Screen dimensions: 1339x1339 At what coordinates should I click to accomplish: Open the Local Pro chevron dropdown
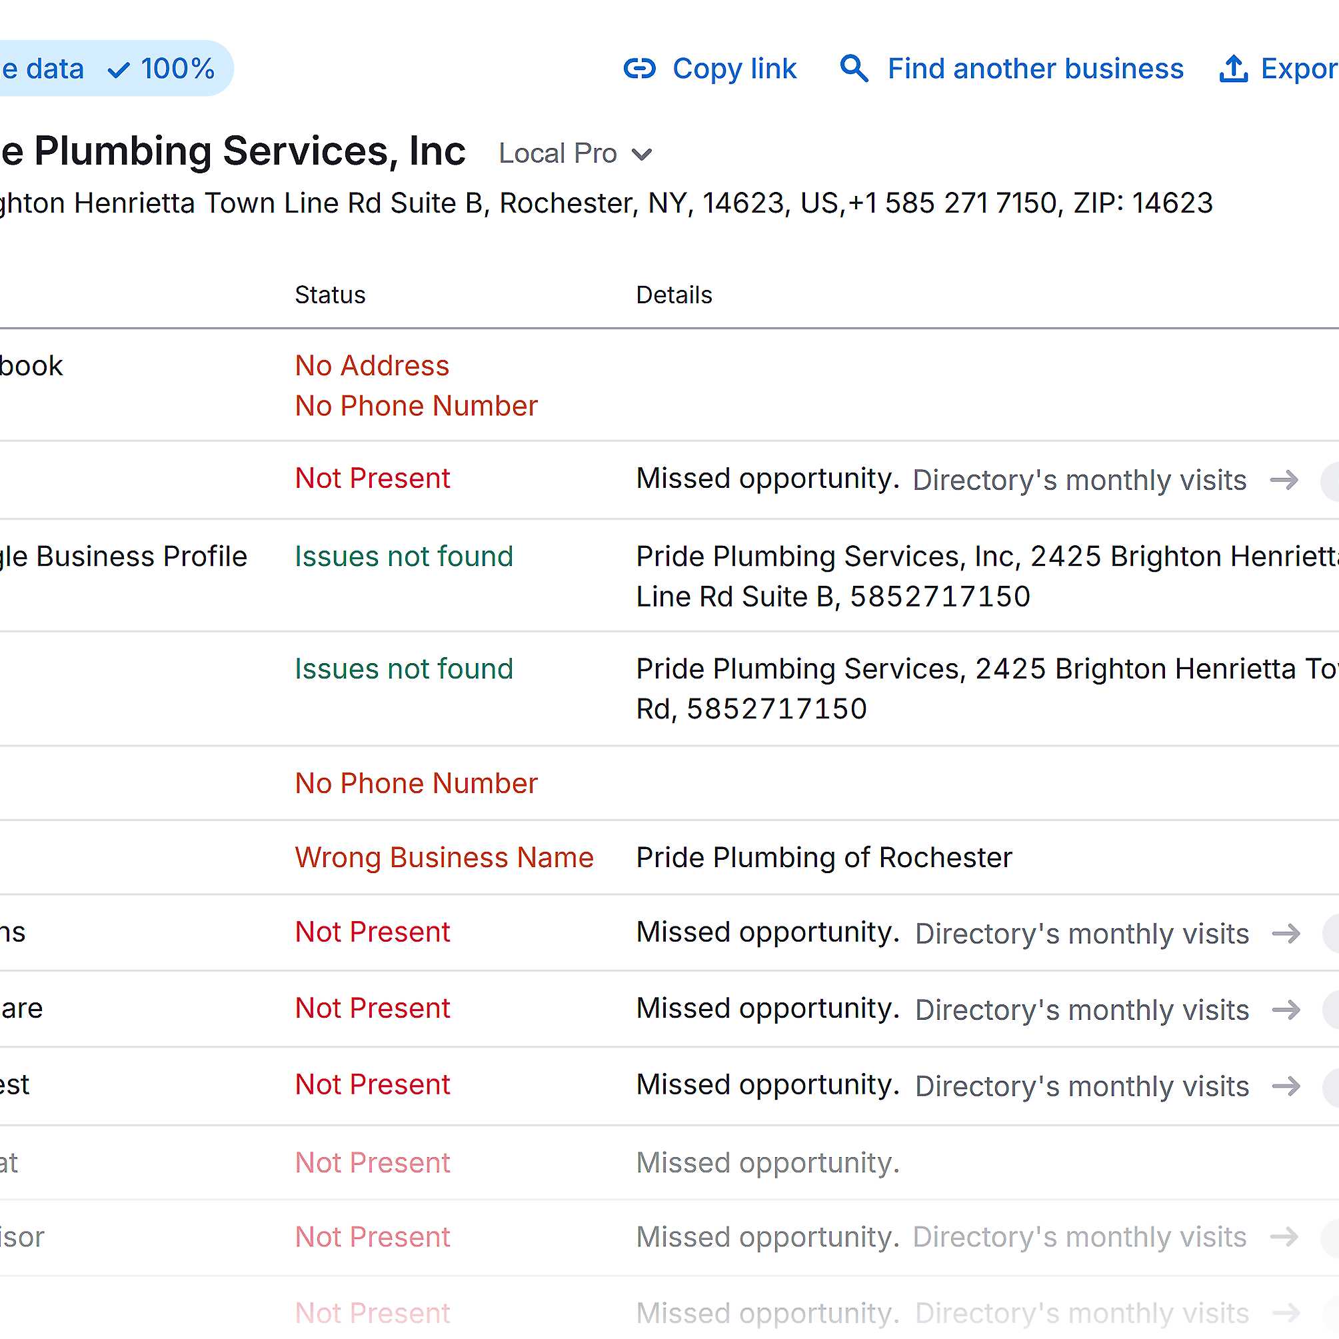point(642,154)
